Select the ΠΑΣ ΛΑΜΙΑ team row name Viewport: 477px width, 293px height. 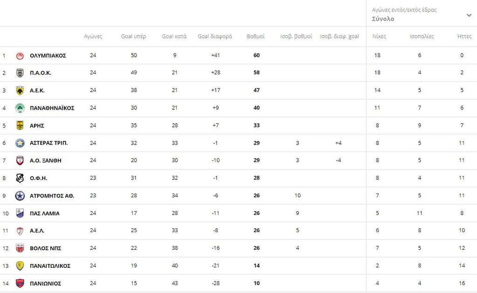[45, 213]
